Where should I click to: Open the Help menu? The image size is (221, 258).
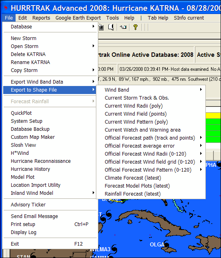click(x=129, y=18)
